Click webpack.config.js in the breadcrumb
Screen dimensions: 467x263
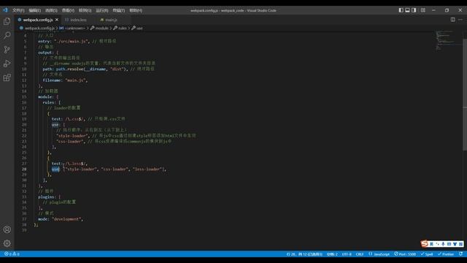[39, 28]
